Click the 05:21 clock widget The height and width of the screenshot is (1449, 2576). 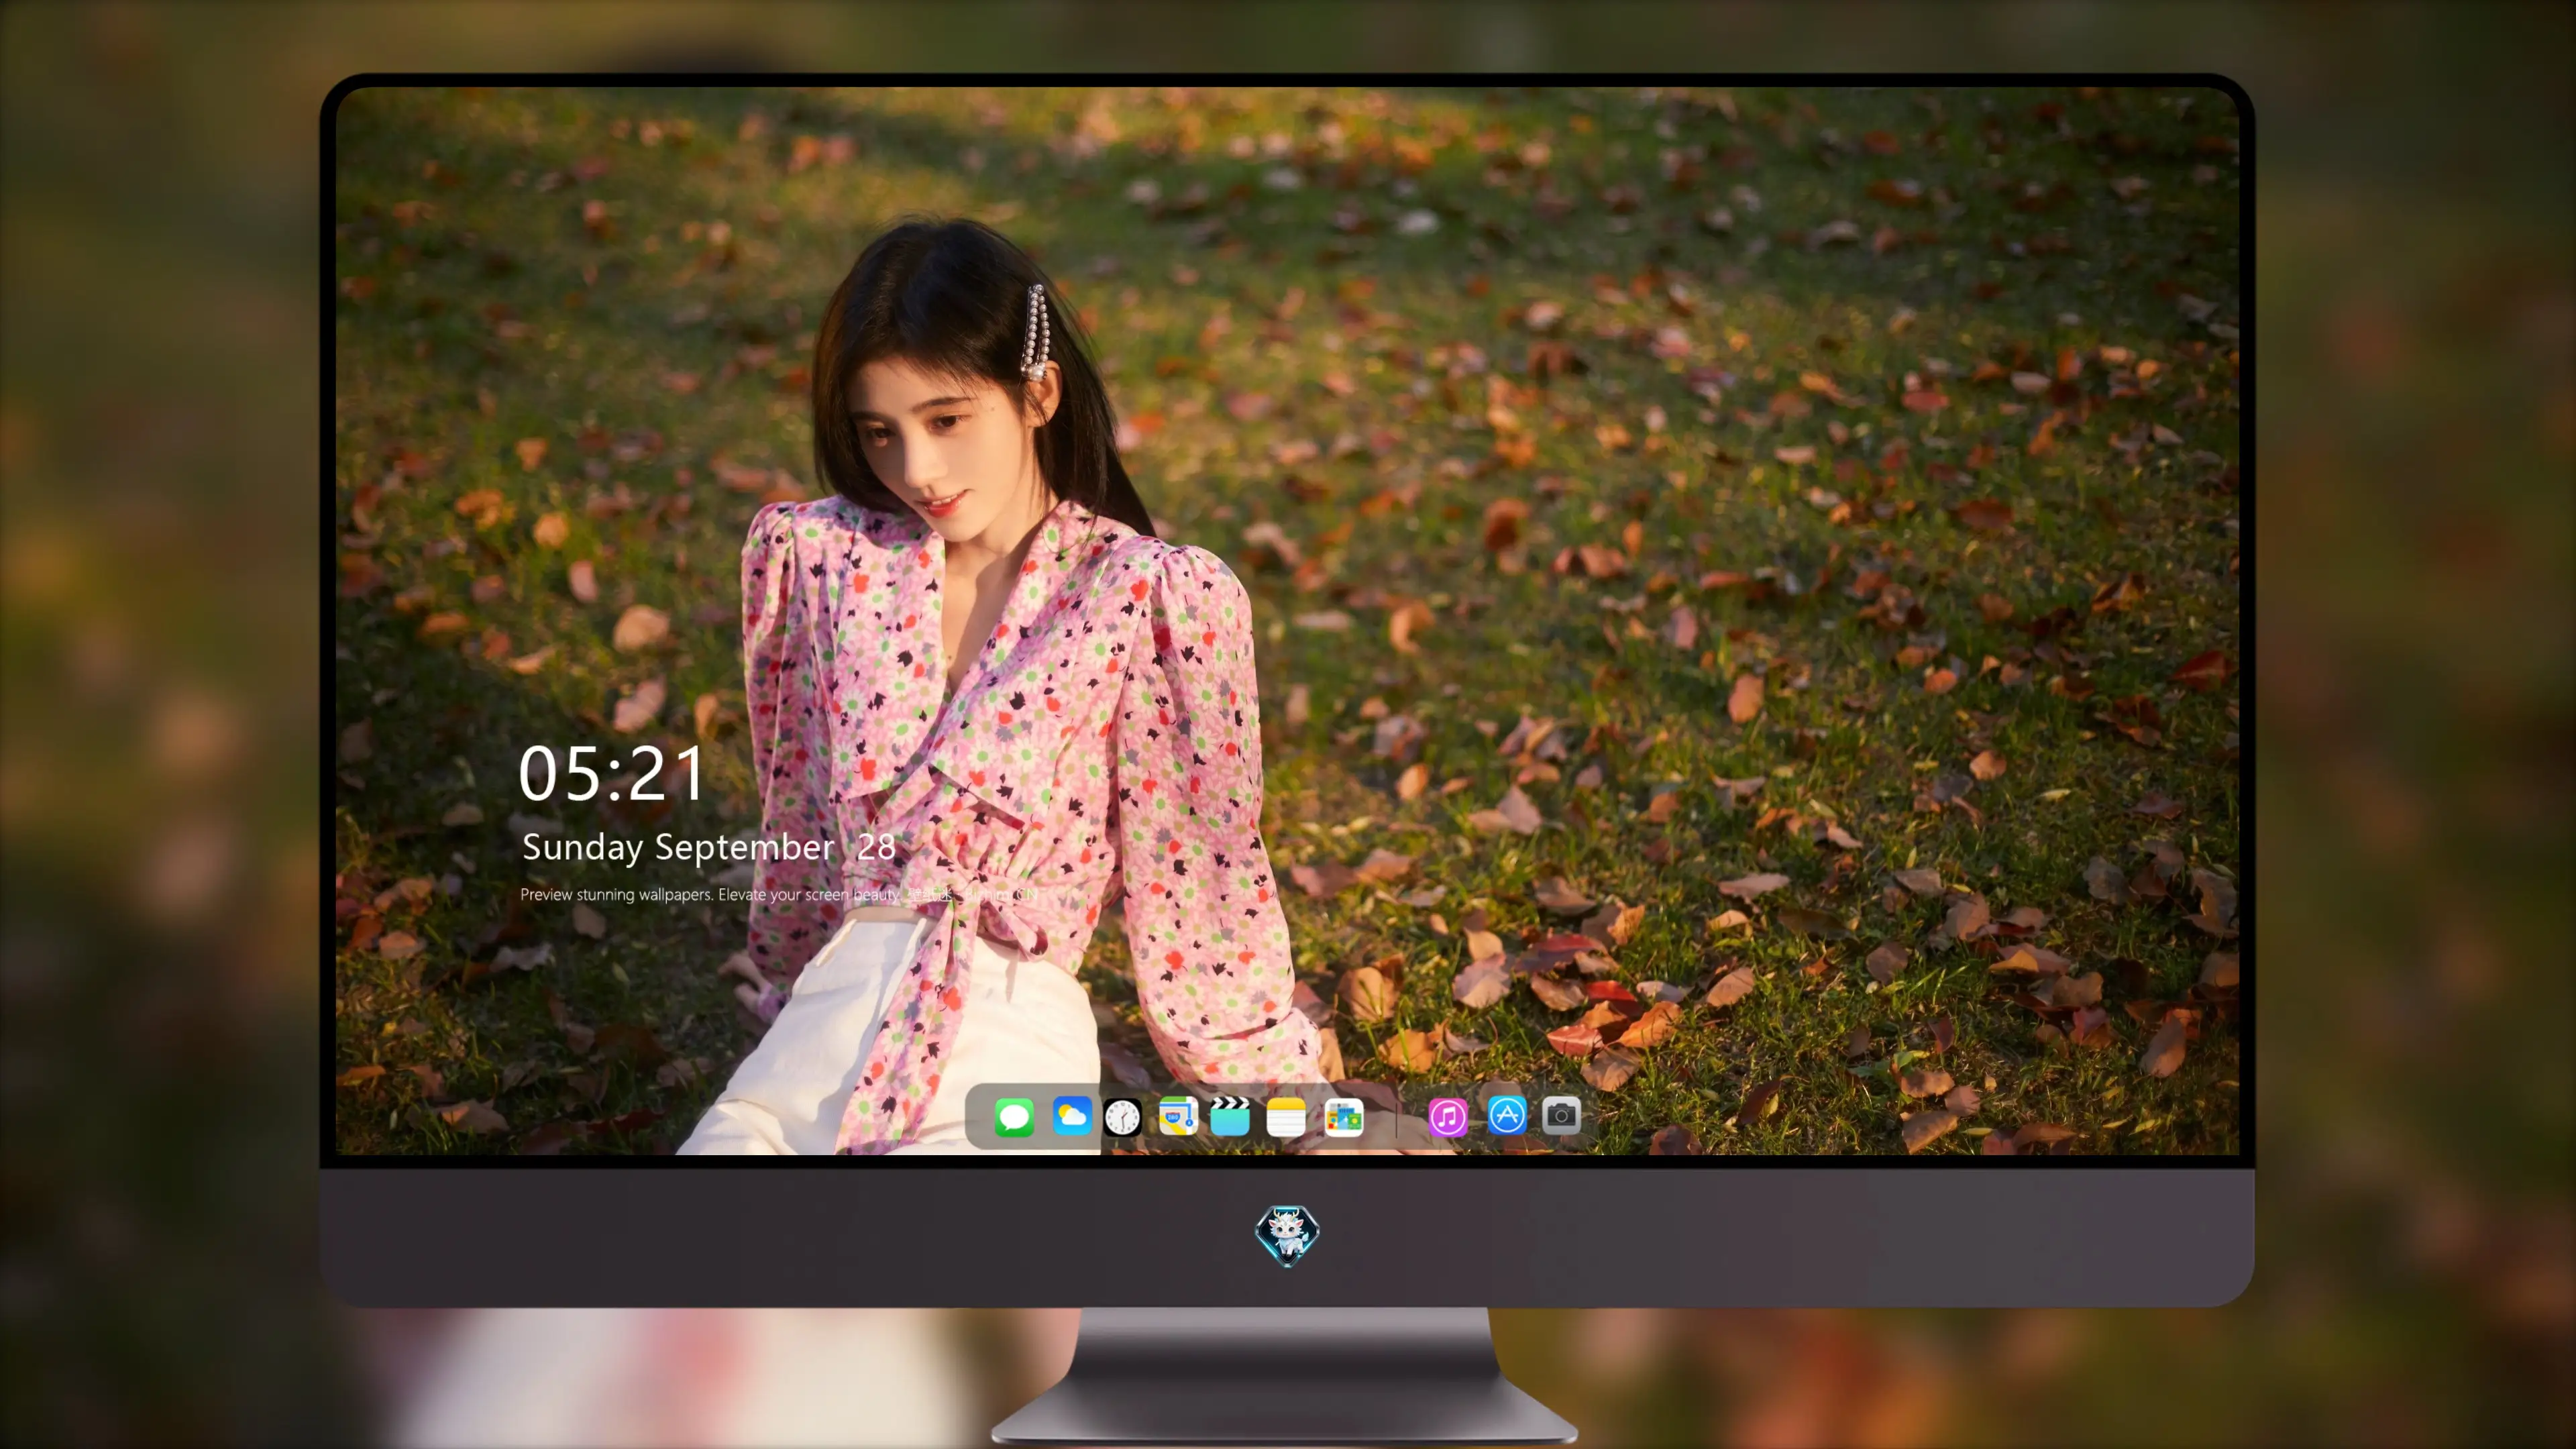click(x=611, y=774)
